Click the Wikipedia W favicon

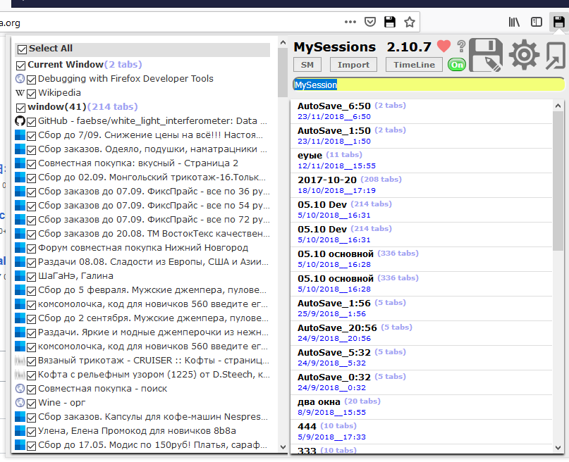point(20,93)
